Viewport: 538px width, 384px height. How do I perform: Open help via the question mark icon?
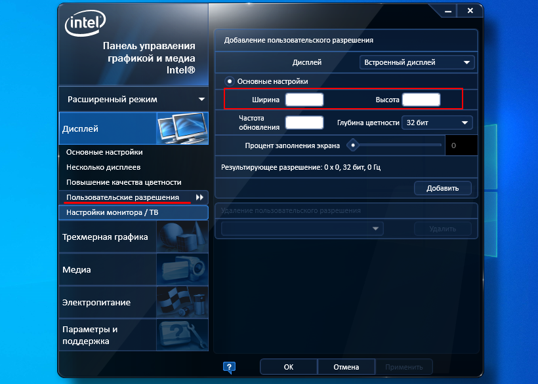point(229,368)
